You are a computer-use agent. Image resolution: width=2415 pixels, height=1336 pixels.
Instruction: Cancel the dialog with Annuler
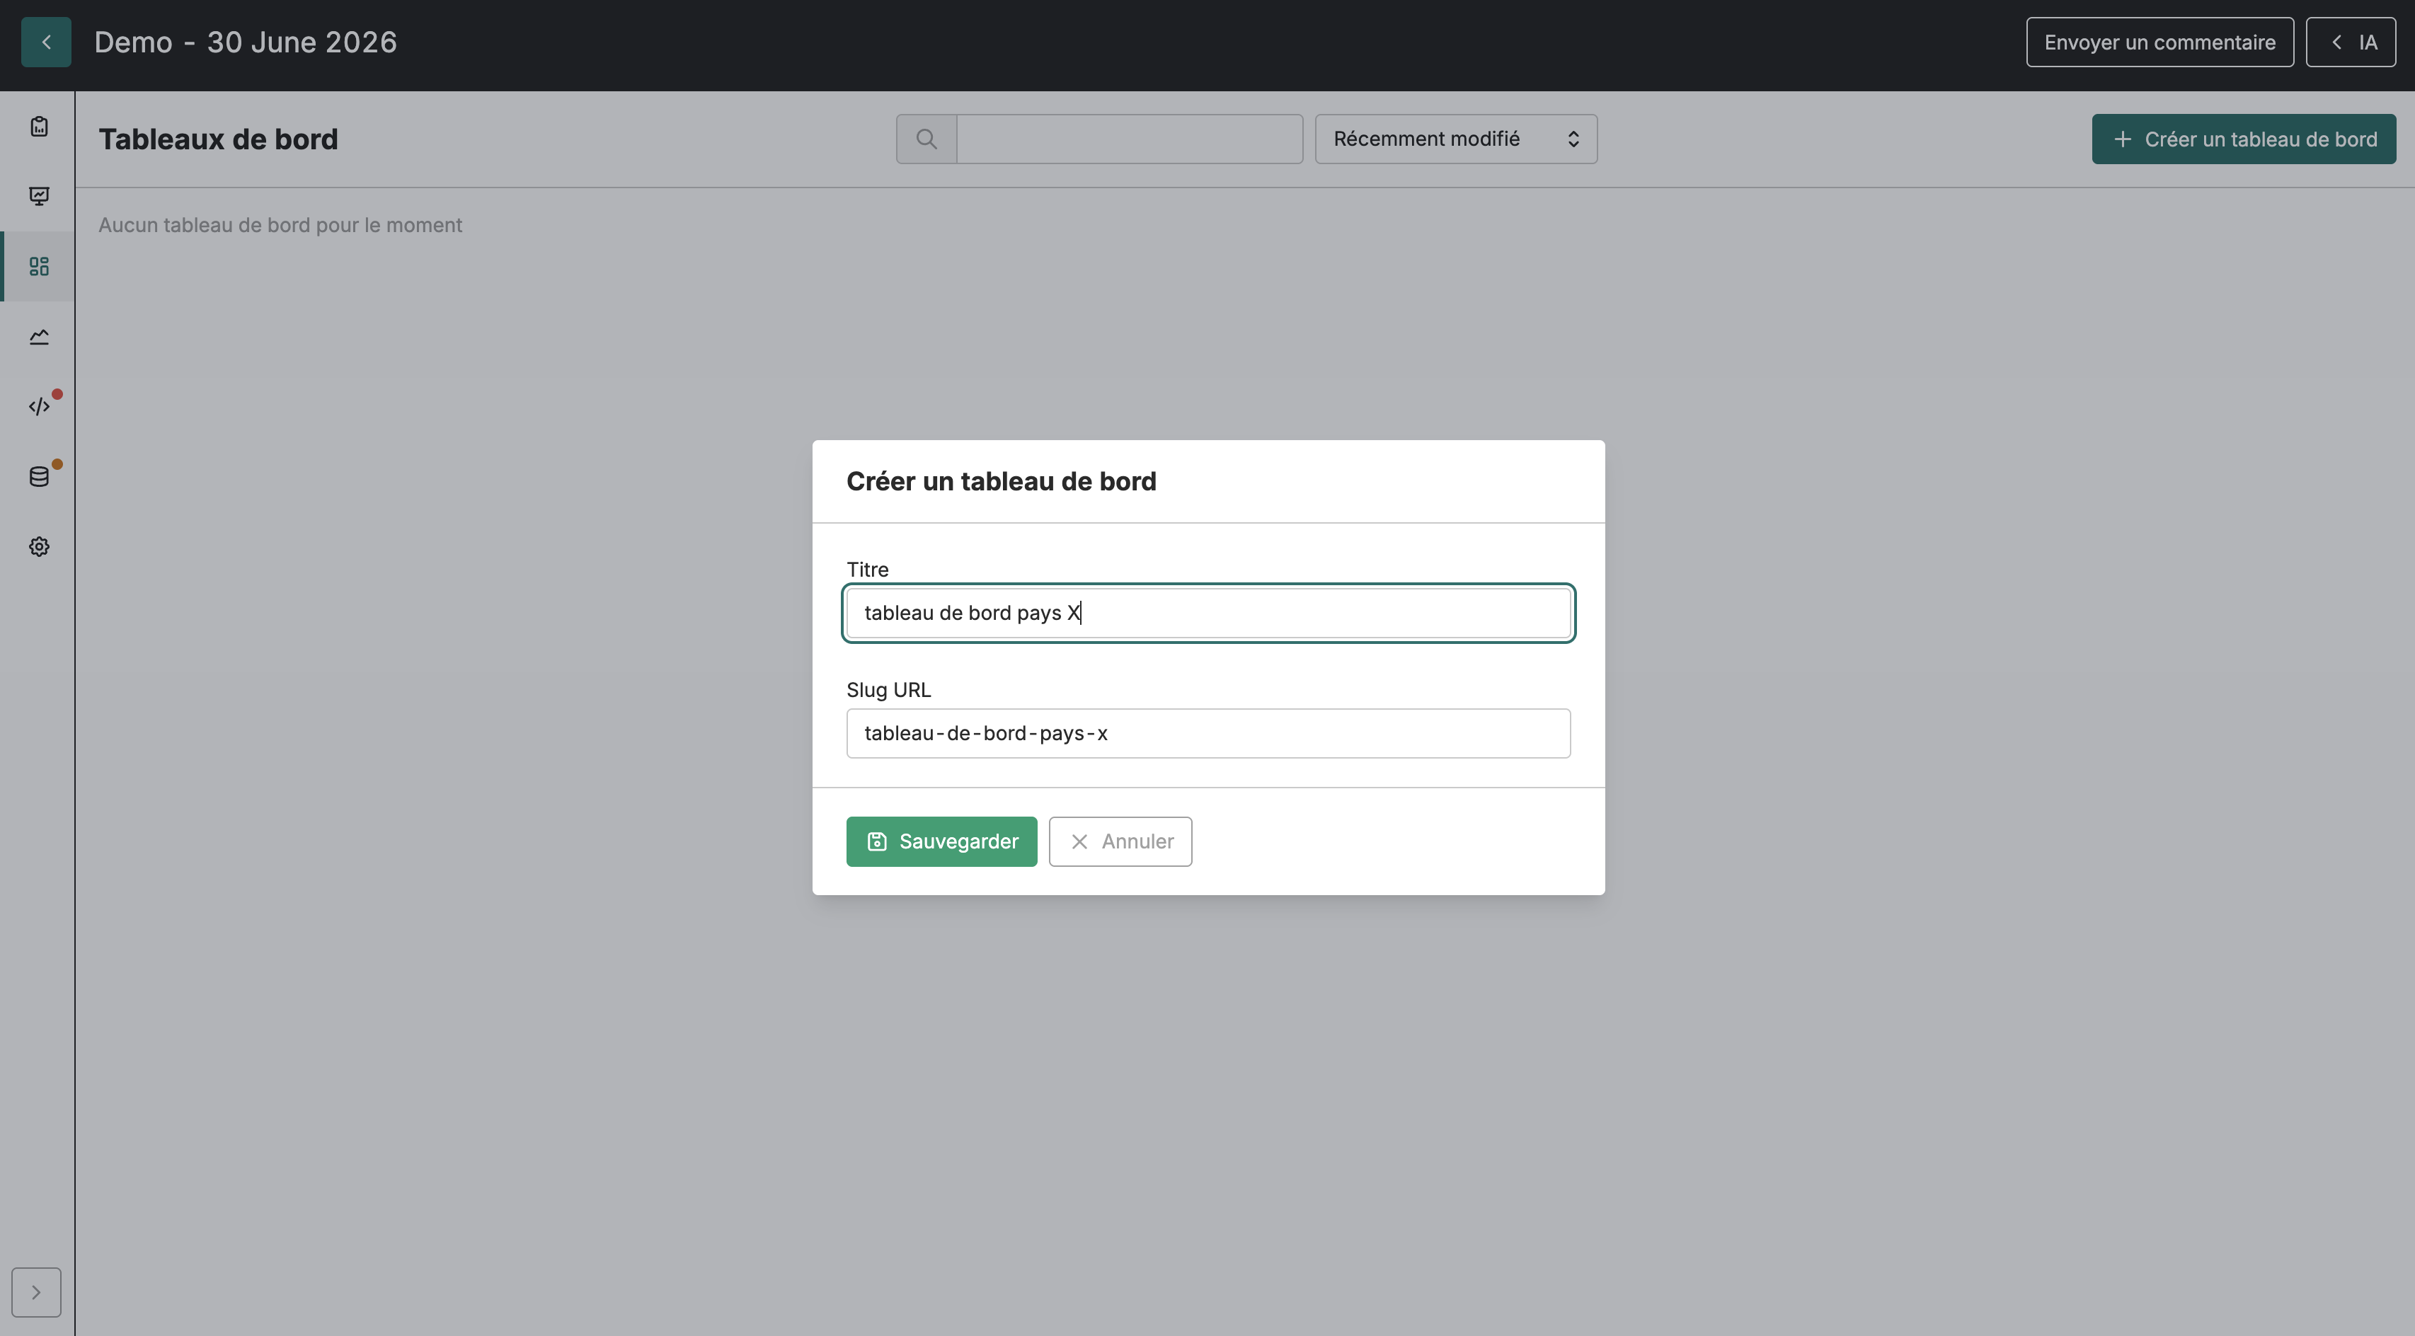coord(1119,841)
